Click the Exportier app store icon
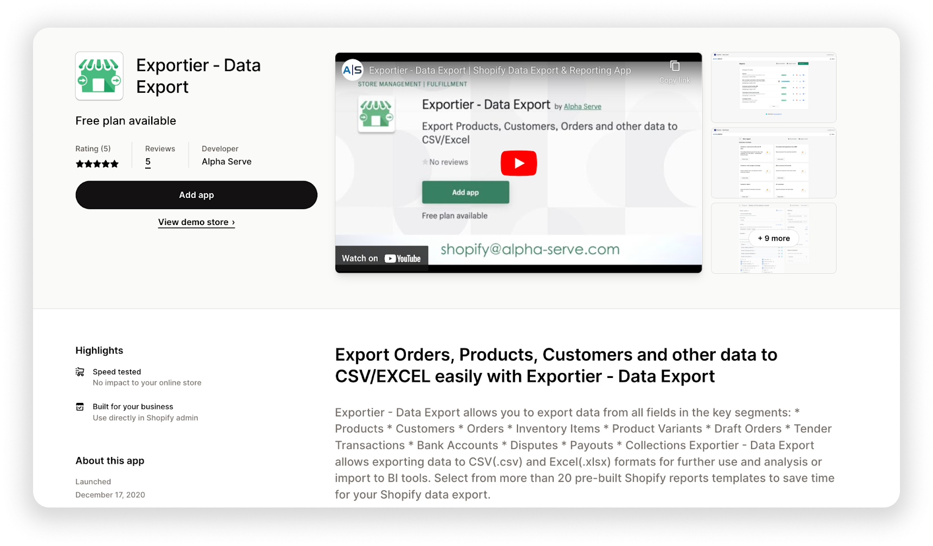933x546 pixels. [99, 76]
